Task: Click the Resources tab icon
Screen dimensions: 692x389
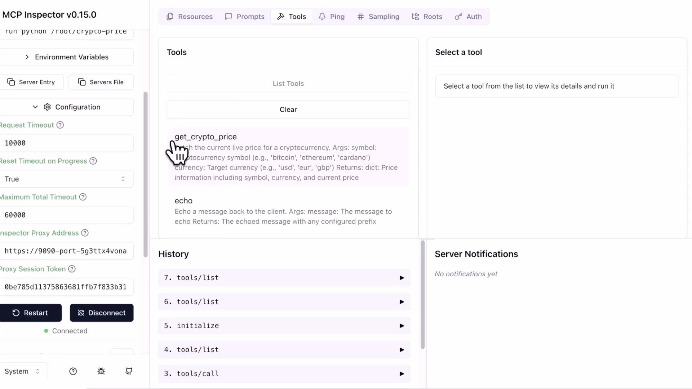Action: tap(170, 17)
